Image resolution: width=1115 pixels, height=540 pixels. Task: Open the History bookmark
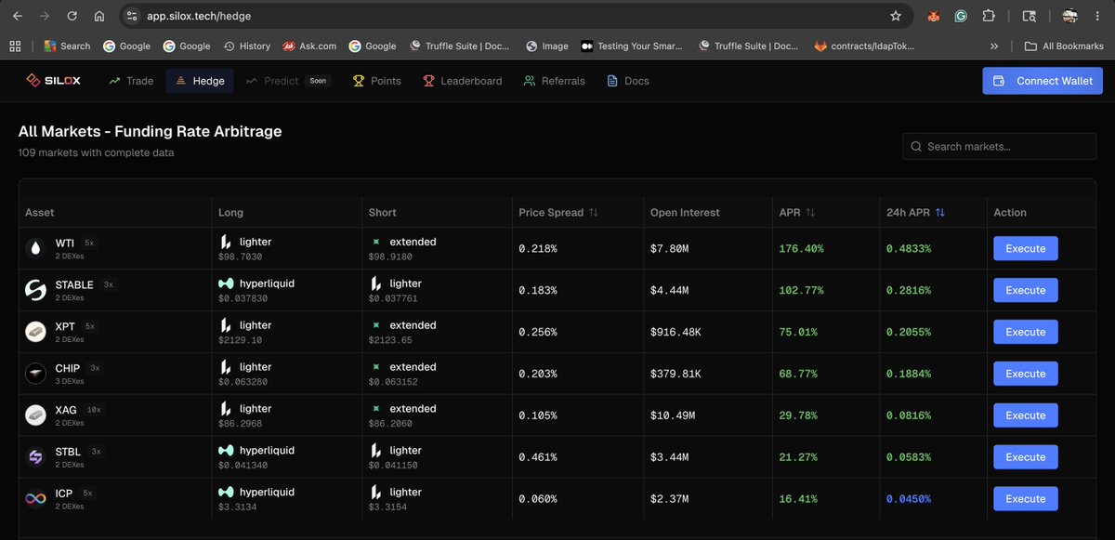[247, 46]
